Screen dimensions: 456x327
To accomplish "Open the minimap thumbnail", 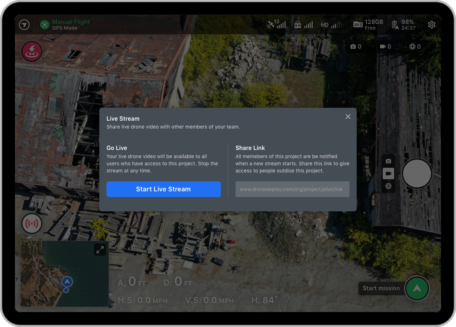I will pos(65,274).
